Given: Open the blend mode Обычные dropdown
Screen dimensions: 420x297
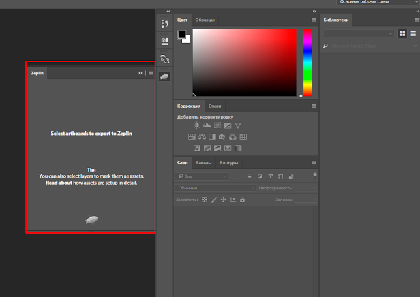Looking at the screenshot, I should [x=215, y=188].
